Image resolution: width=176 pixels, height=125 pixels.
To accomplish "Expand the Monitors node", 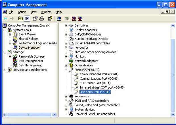I will (x=66, y=57).
